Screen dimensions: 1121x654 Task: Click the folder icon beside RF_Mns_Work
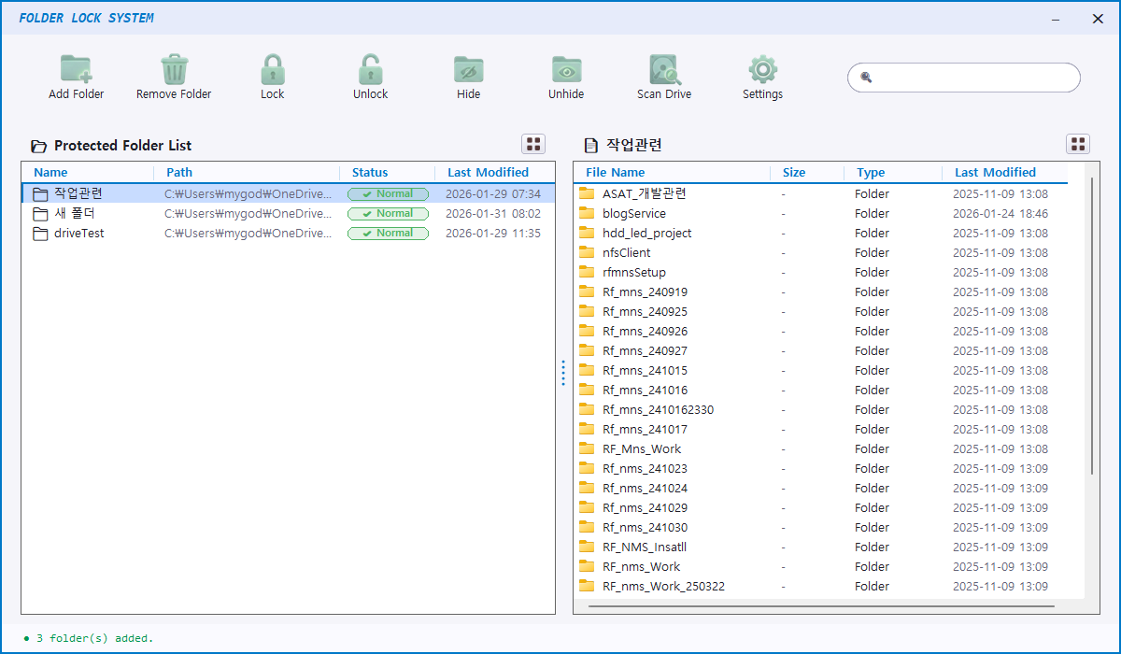click(587, 448)
